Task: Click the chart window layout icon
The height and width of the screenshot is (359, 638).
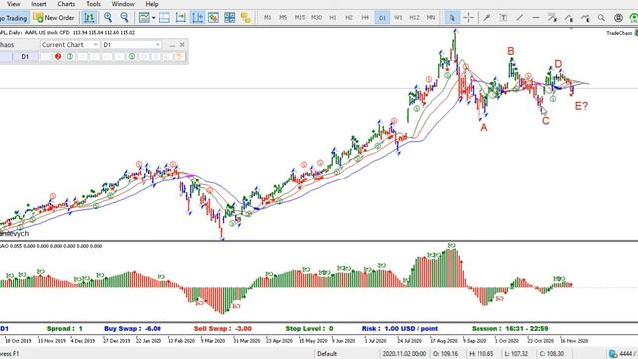Action: [164, 18]
